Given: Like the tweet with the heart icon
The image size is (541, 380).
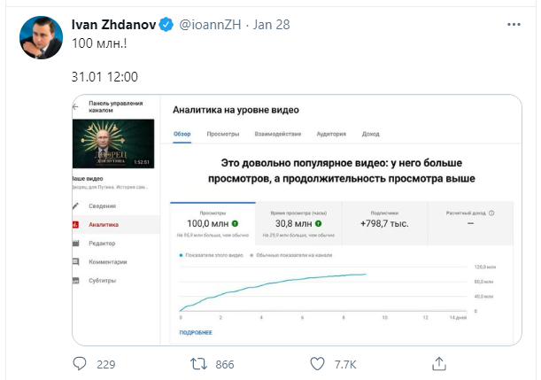Looking at the screenshot, I should pos(318,363).
